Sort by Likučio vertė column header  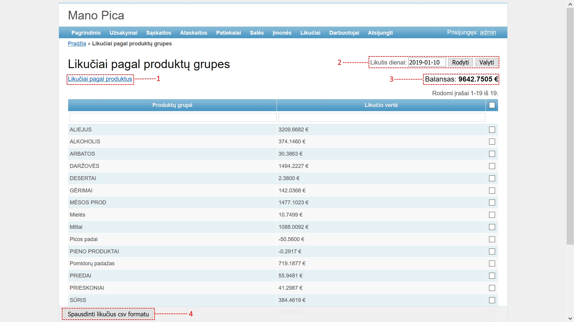coord(381,105)
